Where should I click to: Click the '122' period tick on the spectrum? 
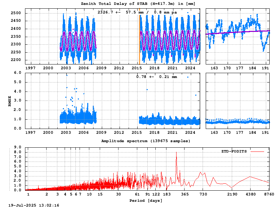click(156, 194)
